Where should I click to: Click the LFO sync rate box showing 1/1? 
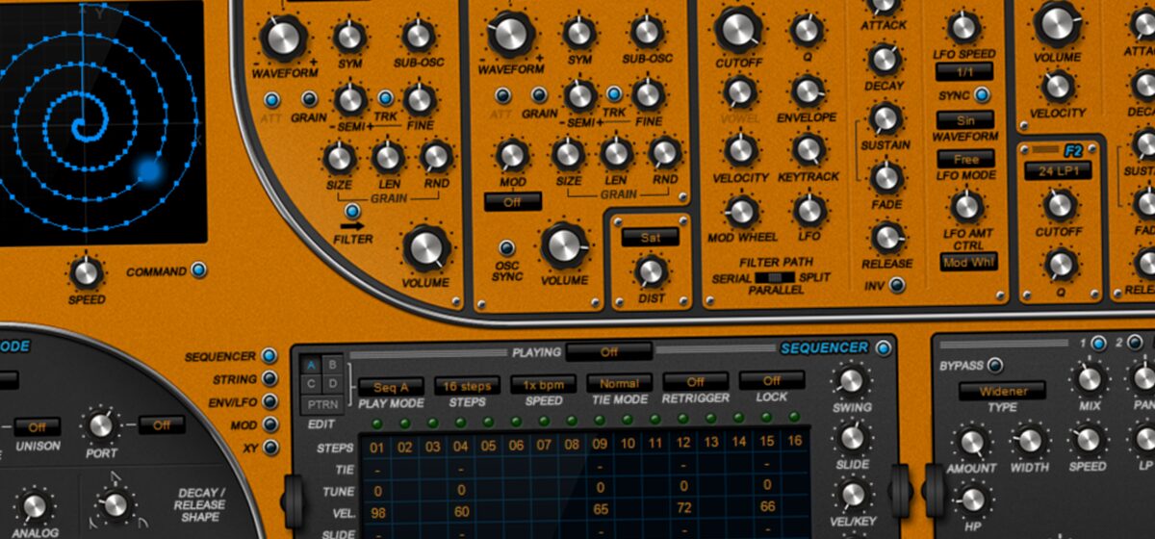[964, 72]
